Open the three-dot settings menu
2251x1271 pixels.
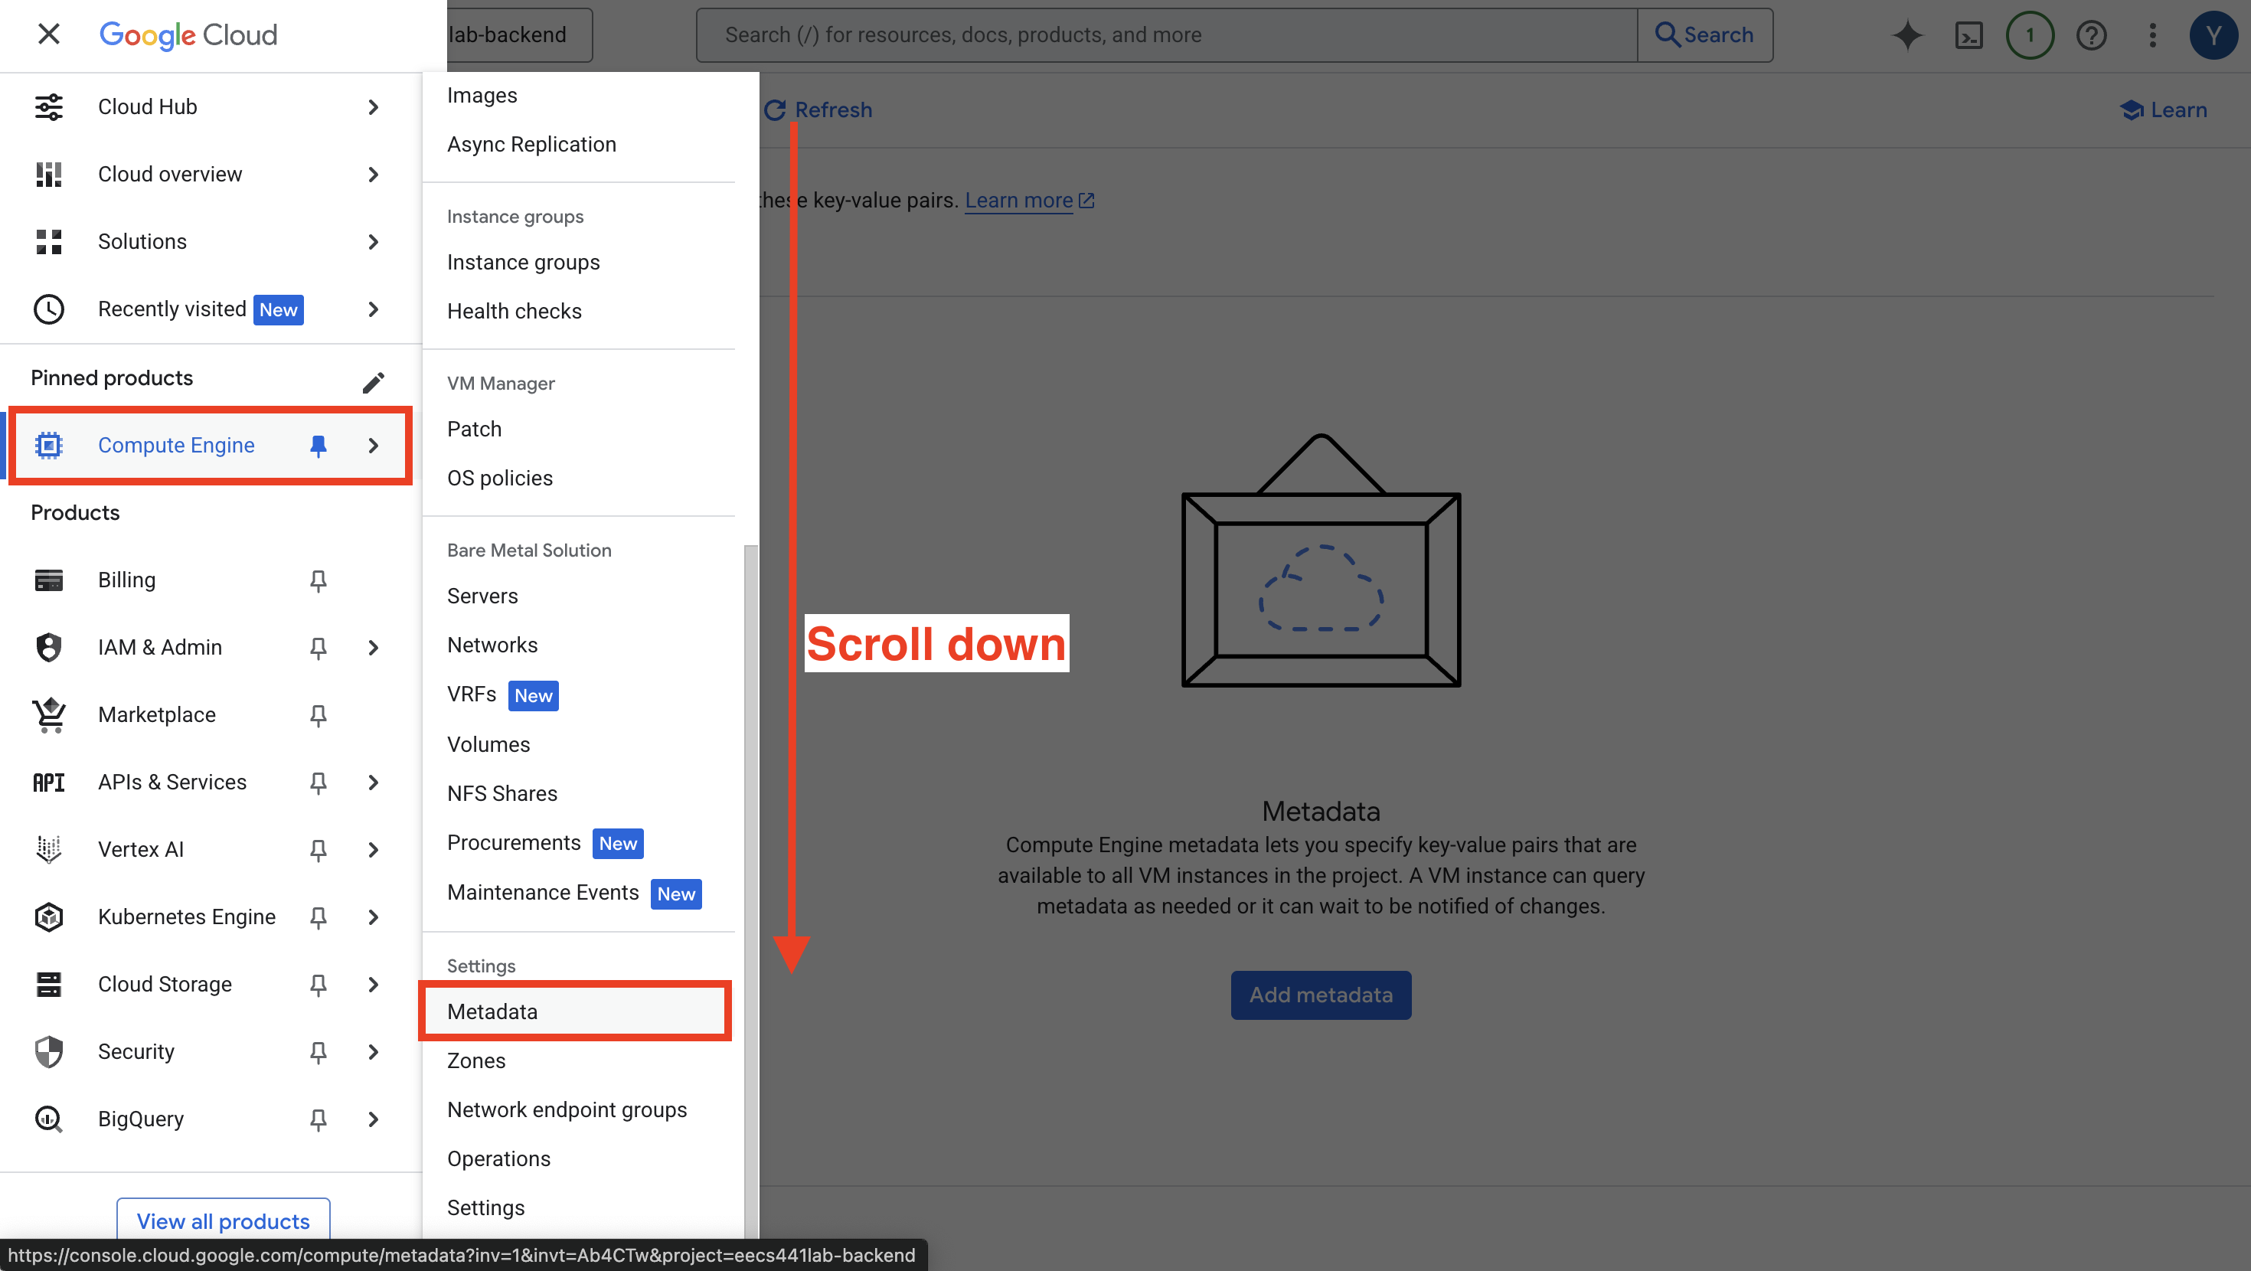coord(2152,35)
